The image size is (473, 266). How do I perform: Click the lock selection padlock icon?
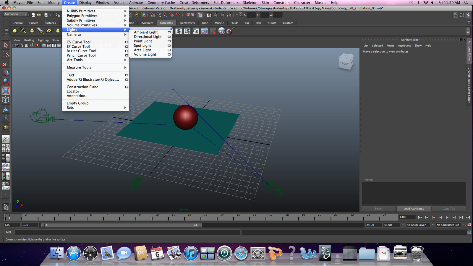pos(137,14)
